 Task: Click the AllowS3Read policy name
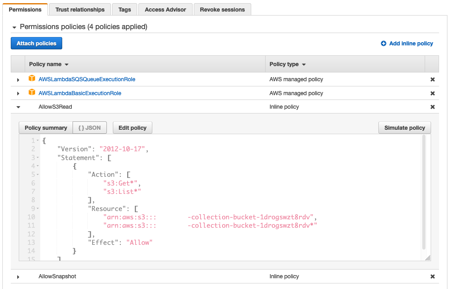[x=55, y=107]
